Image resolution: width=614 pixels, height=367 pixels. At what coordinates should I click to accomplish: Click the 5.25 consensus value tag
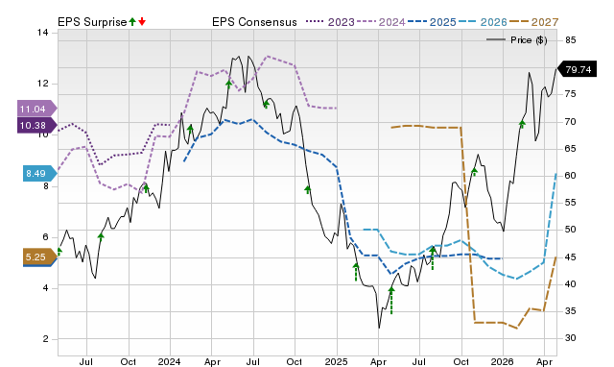click(x=40, y=257)
